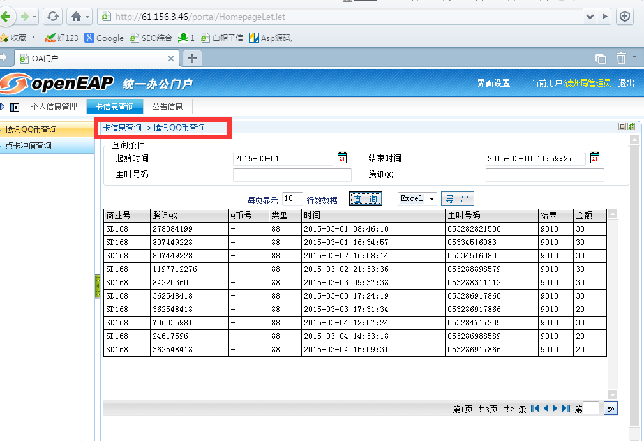This screenshot has height=441, width=644.
Task: Click the time cell 2015-03-04 15:09:31
Action: point(373,350)
